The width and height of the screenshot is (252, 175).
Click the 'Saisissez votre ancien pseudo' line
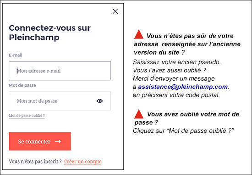[177, 62]
